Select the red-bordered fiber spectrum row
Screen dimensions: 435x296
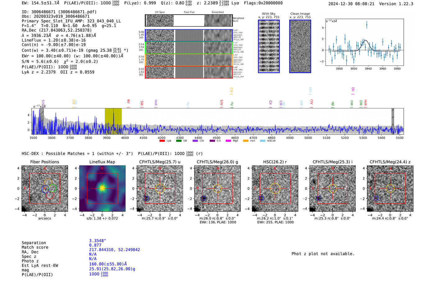pyautogui.click(x=189, y=72)
